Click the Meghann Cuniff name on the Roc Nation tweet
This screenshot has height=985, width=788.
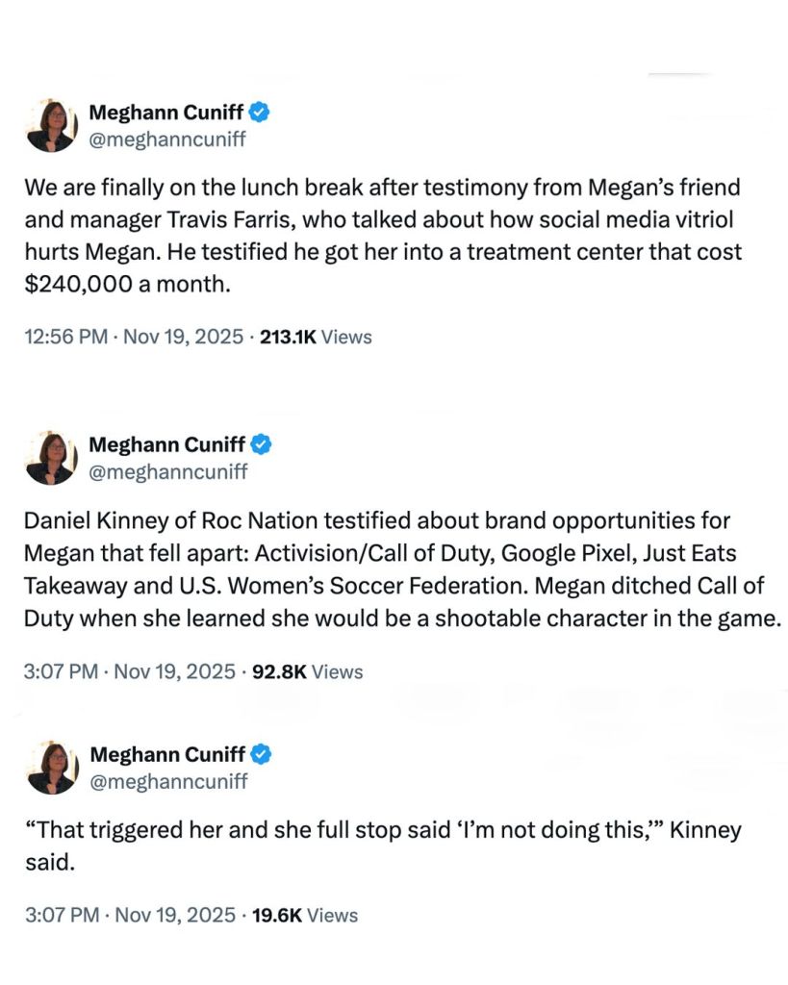pyautogui.click(x=166, y=445)
